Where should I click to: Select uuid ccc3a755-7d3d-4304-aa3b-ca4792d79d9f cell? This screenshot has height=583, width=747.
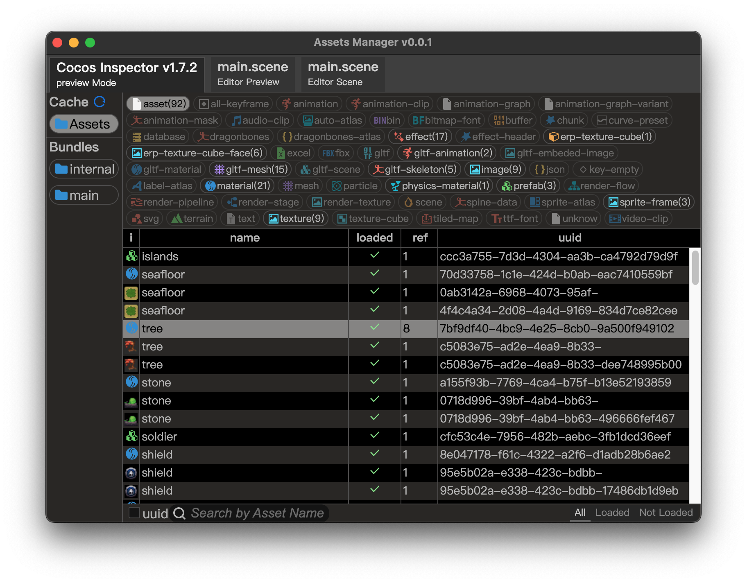pyautogui.click(x=563, y=256)
